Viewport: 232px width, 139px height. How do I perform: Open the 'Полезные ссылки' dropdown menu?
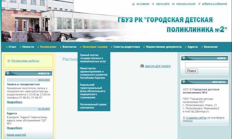(95, 47)
